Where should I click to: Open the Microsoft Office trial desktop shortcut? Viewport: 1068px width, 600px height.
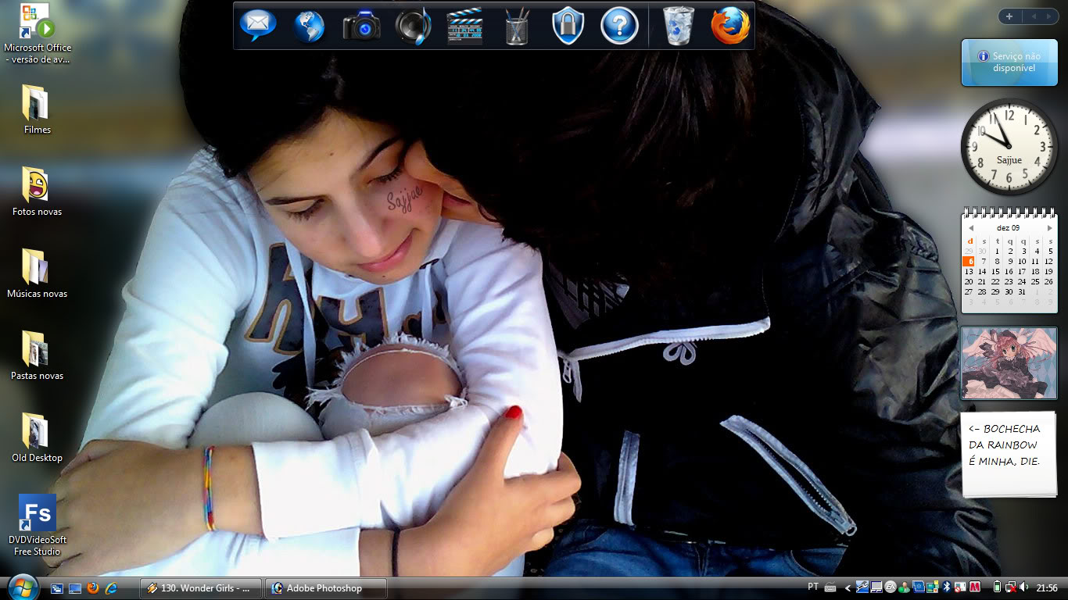point(37,34)
